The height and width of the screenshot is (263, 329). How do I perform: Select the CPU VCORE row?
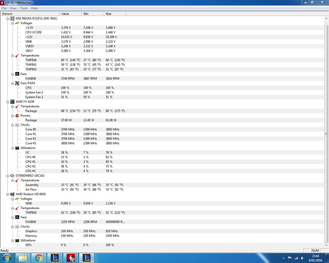(x=162, y=32)
